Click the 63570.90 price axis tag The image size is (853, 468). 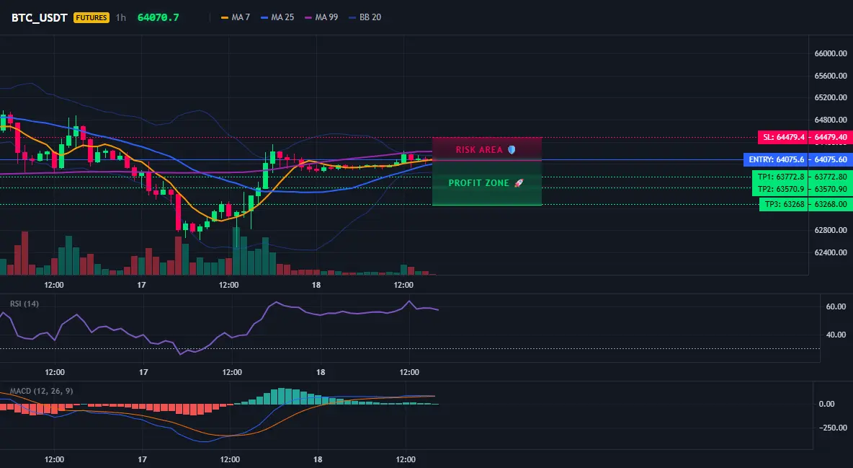(831, 188)
